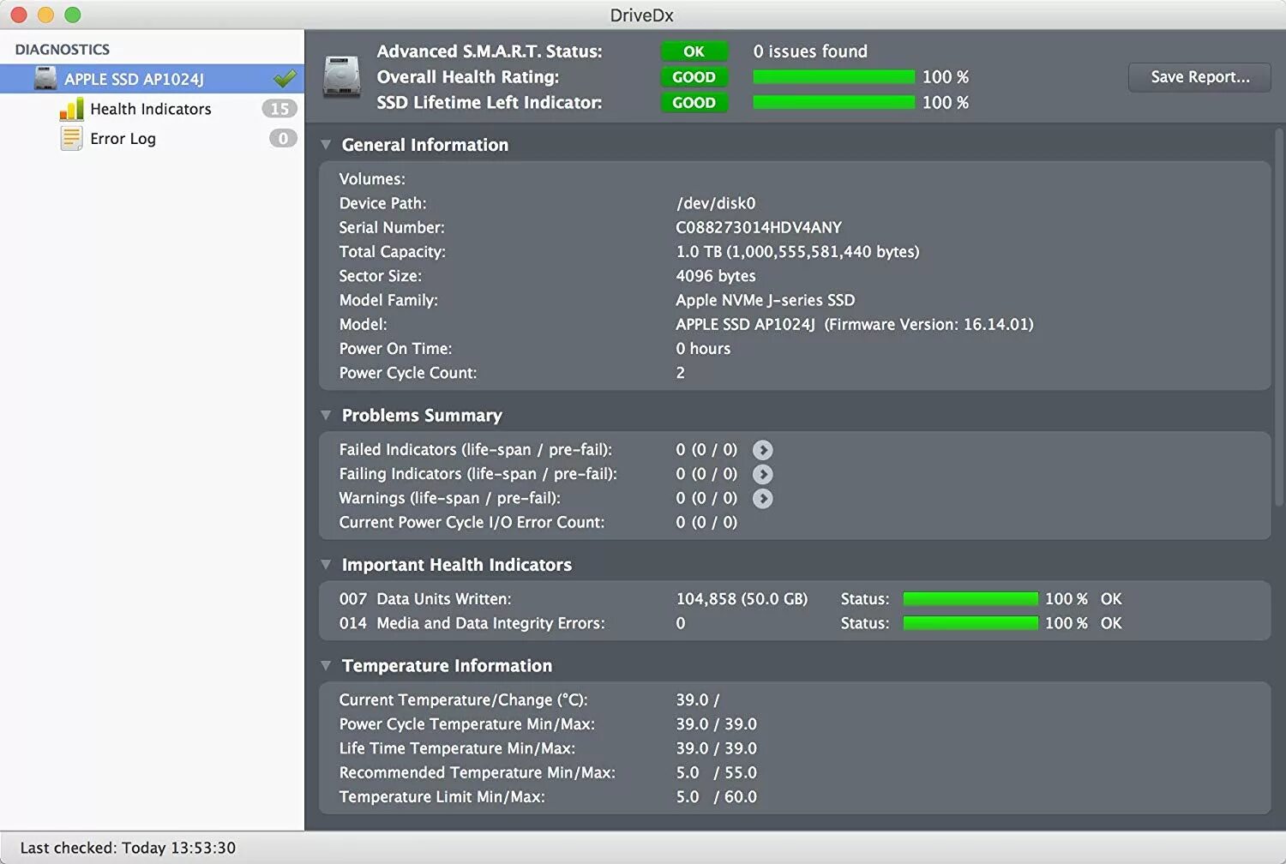Click total capacity 1.0 TB value
This screenshot has height=864, width=1286.
tap(797, 252)
